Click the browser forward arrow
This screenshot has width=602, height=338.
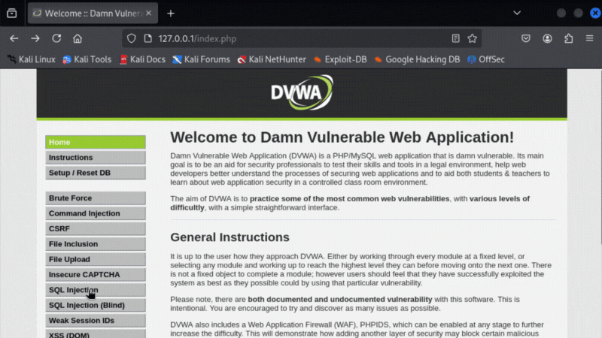point(35,38)
